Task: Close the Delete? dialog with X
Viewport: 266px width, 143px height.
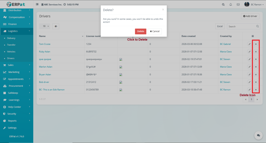Action: [163, 10]
